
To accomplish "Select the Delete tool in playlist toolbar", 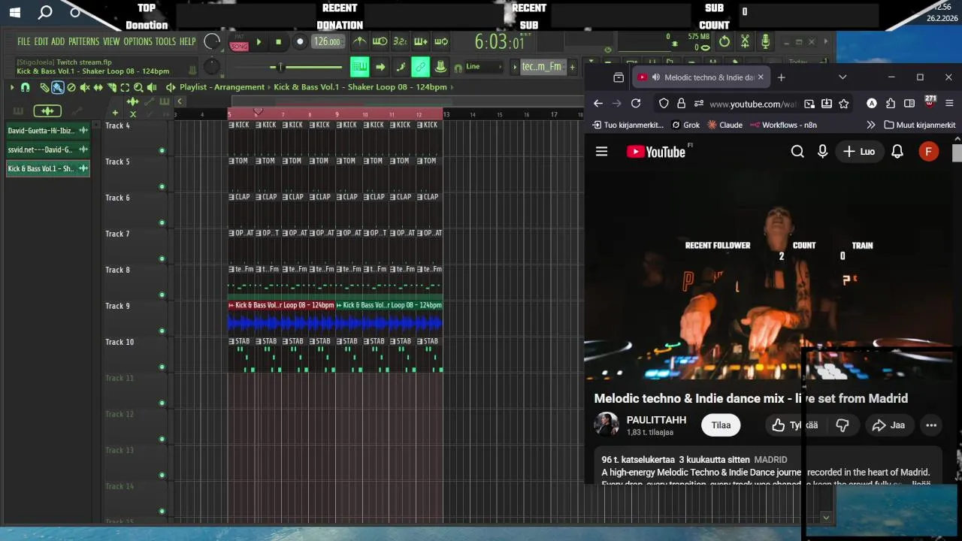I will tap(71, 87).
